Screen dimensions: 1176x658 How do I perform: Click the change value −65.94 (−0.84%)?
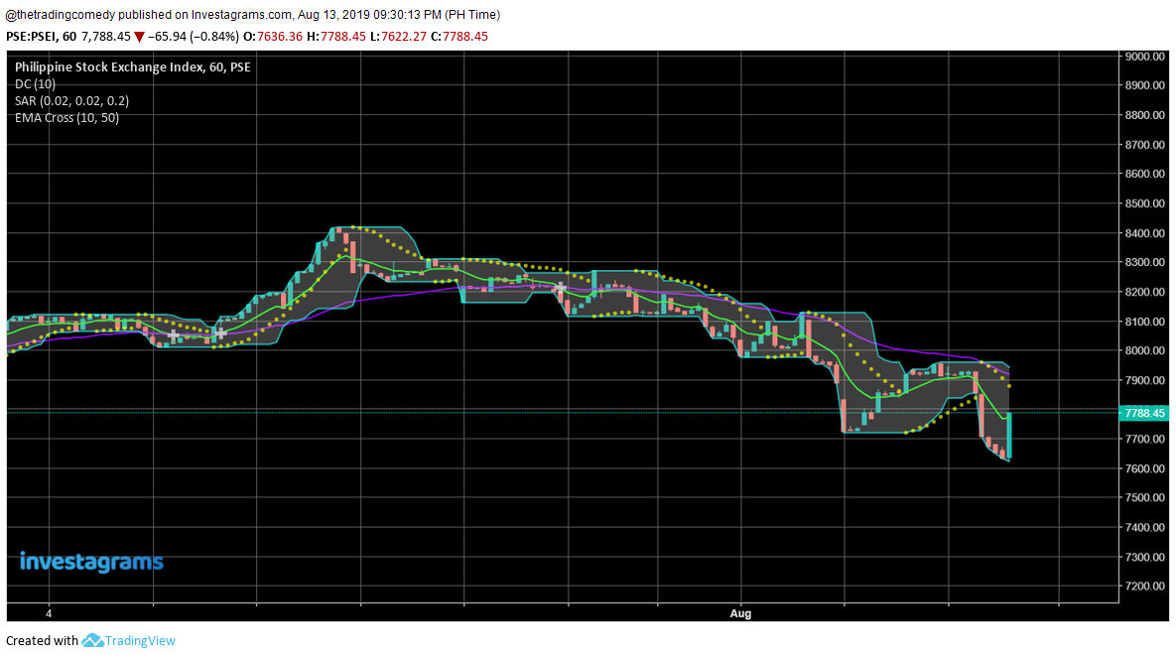pos(194,36)
